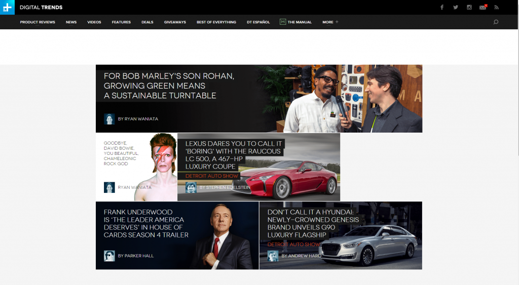Click Detroit Auto Show tag on Genesis article
Screen dimensions: 519x285
[293, 245]
